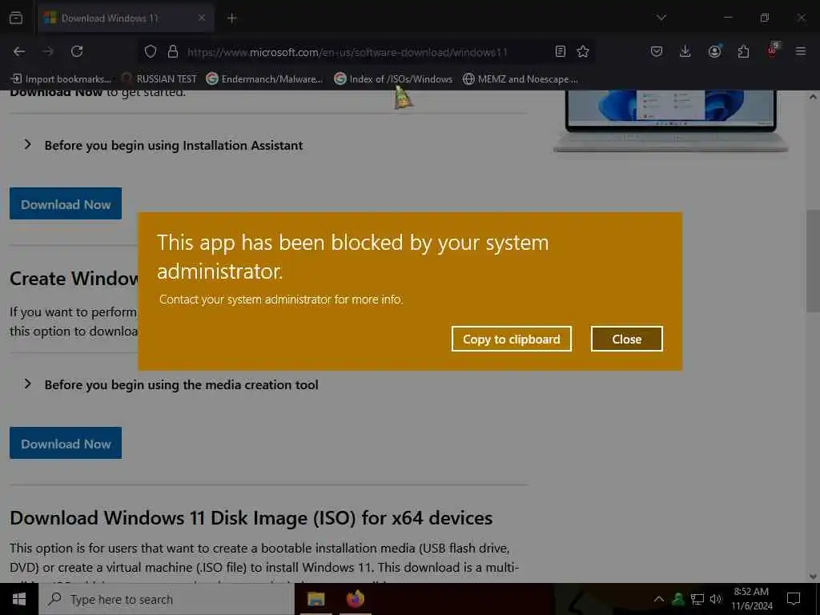
Task: Go forward with the forward arrow
Action: (48, 51)
